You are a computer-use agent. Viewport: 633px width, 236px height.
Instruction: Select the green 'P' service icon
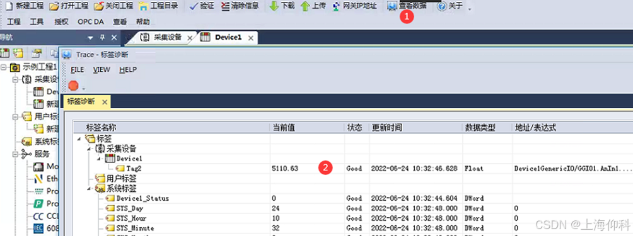(38, 203)
